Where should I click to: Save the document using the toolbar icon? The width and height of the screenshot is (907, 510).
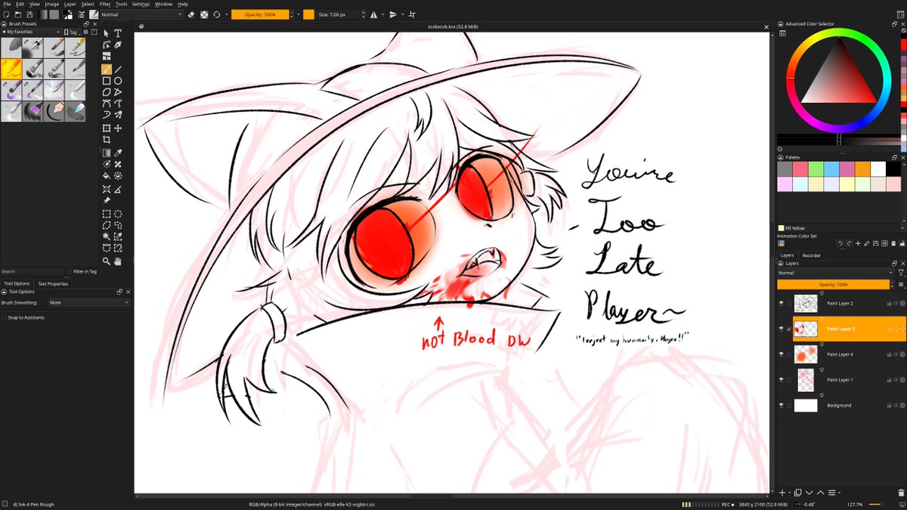[x=29, y=14]
